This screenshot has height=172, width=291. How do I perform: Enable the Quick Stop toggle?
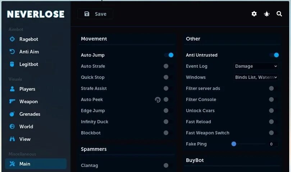pyautogui.click(x=168, y=77)
